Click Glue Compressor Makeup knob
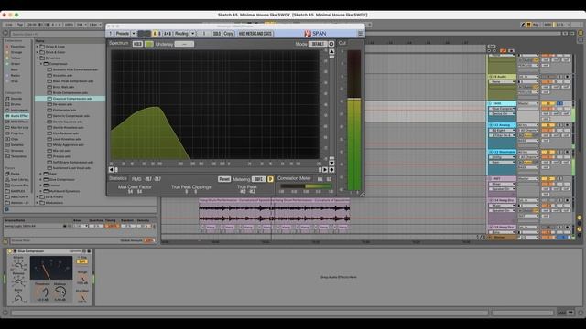The image size is (586, 329). pos(60,292)
